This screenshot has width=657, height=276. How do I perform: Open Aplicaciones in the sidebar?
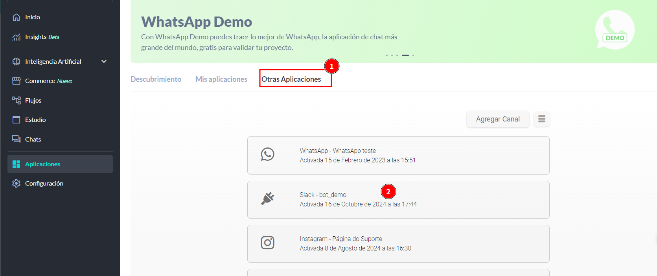tap(42, 164)
